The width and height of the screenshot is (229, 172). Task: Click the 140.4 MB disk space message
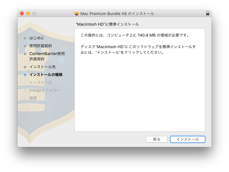135,35
